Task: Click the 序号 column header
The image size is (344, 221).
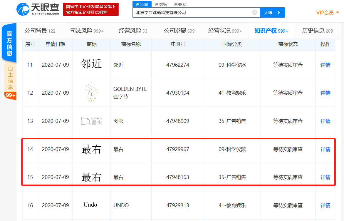Action: 30,44
